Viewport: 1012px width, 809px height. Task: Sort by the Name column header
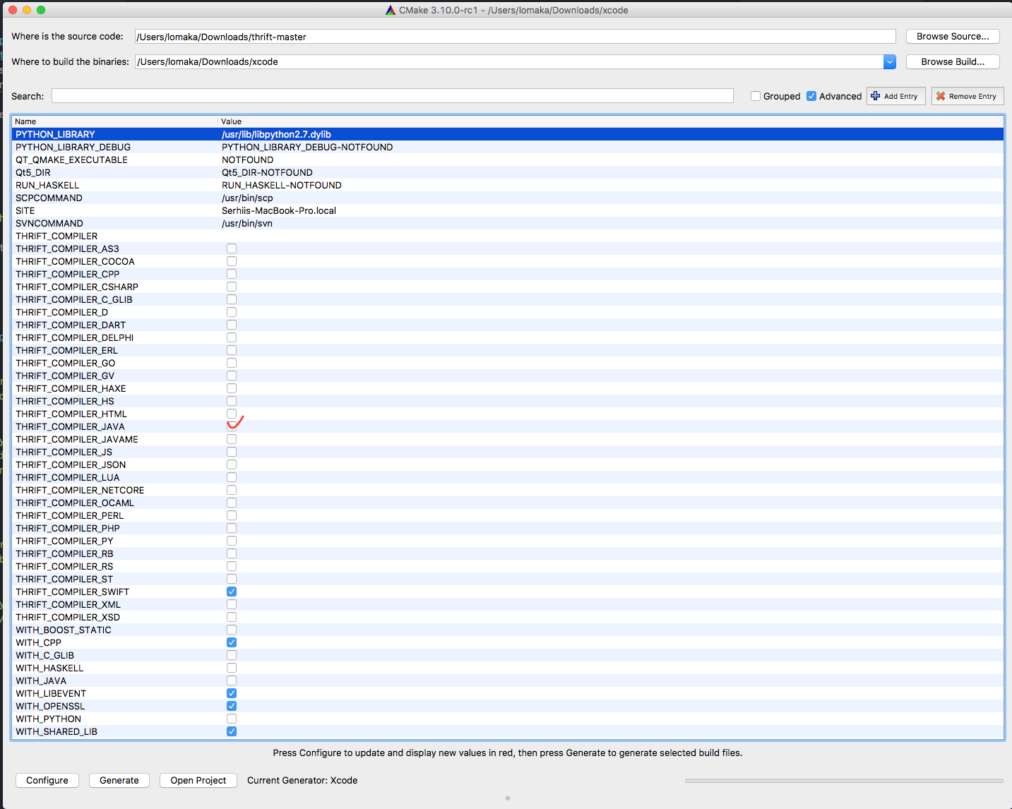114,121
